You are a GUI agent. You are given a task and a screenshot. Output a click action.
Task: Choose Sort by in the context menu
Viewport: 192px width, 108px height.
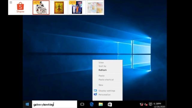[x=102, y=66]
